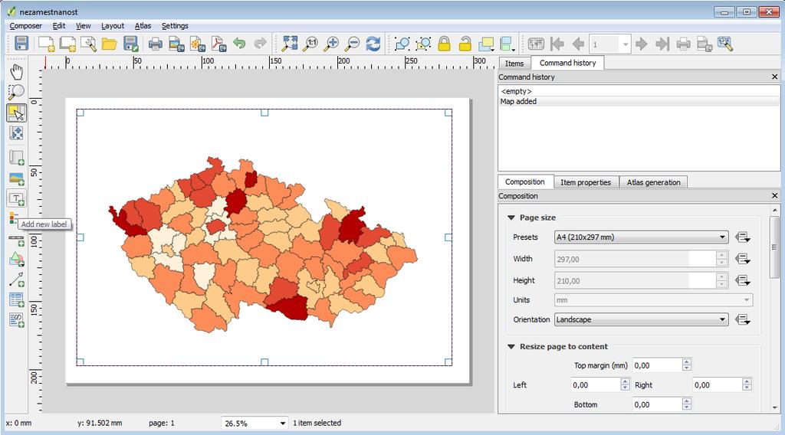Close the Command history panel
This screenshot has width=785, height=435.
click(774, 77)
